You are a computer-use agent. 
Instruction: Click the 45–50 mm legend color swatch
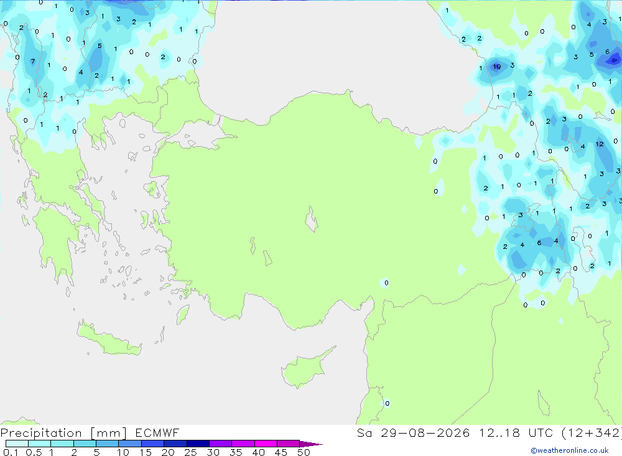click(x=289, y=444)
